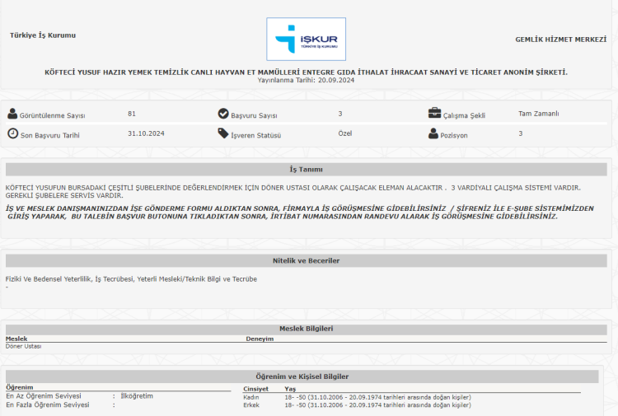This screenshot has height=416, width=618.
Task: Click the clock icon beside Son Başvuru Tarihi
Action: 12,133
